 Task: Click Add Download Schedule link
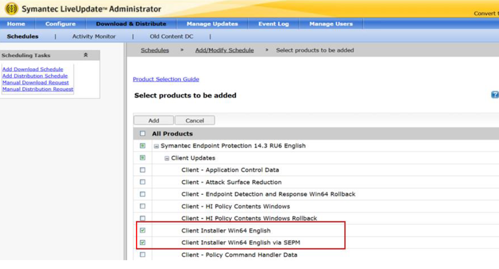pyautogui.click(x=32, y=69)
